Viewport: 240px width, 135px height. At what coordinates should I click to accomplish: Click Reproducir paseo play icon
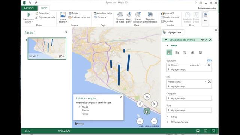coord(28,15)
